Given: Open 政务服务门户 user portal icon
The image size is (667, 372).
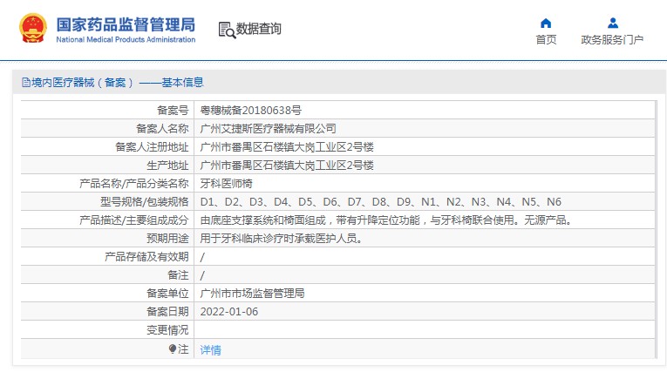Looking at the screenshot, I should 613,23.
